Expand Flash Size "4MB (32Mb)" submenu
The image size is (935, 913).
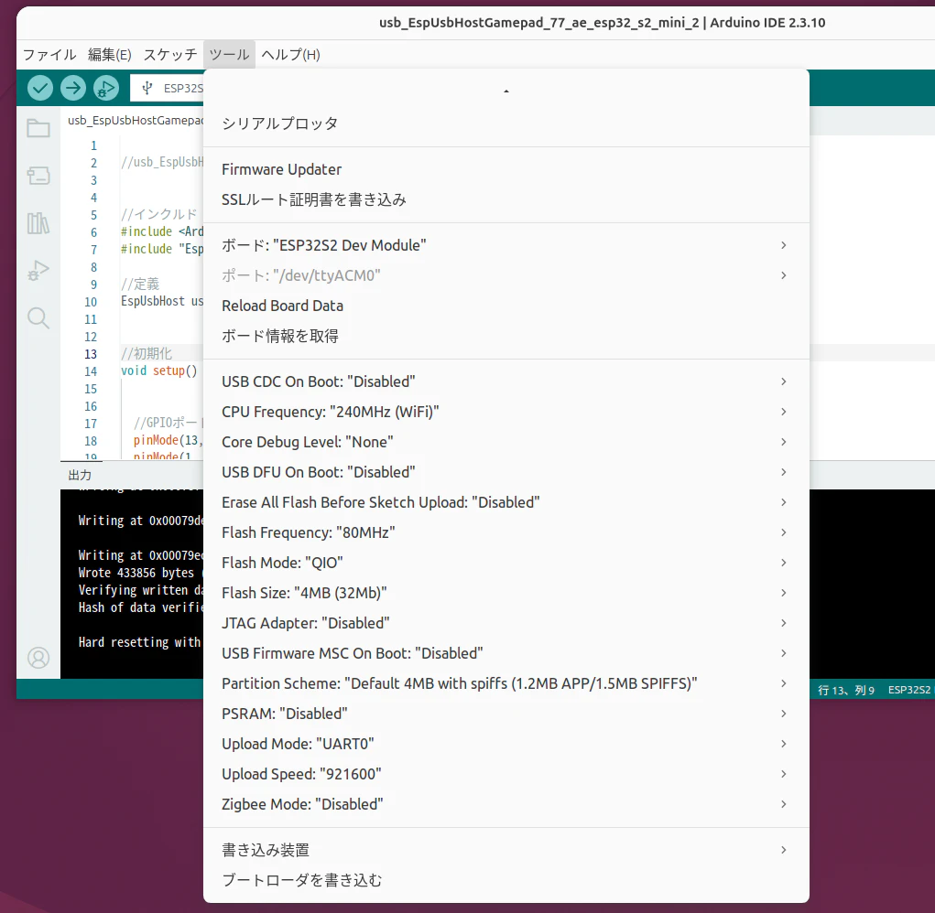[x=506, y=593]
